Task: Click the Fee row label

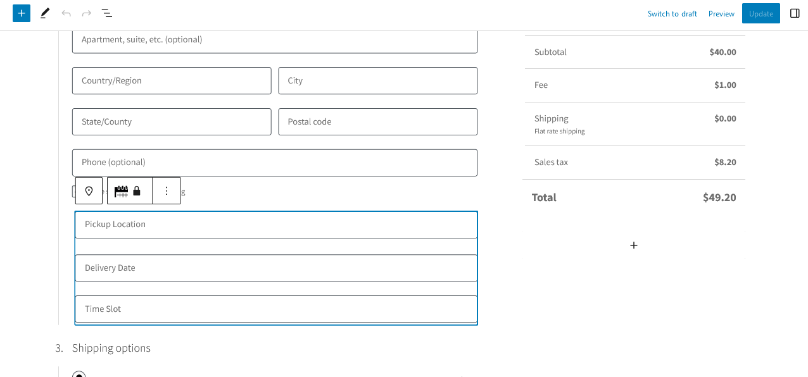Action: click(x=541, y=85)
